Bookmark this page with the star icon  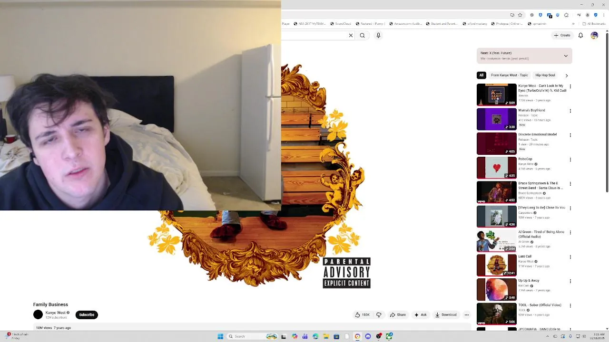click(x=520, y=15)
